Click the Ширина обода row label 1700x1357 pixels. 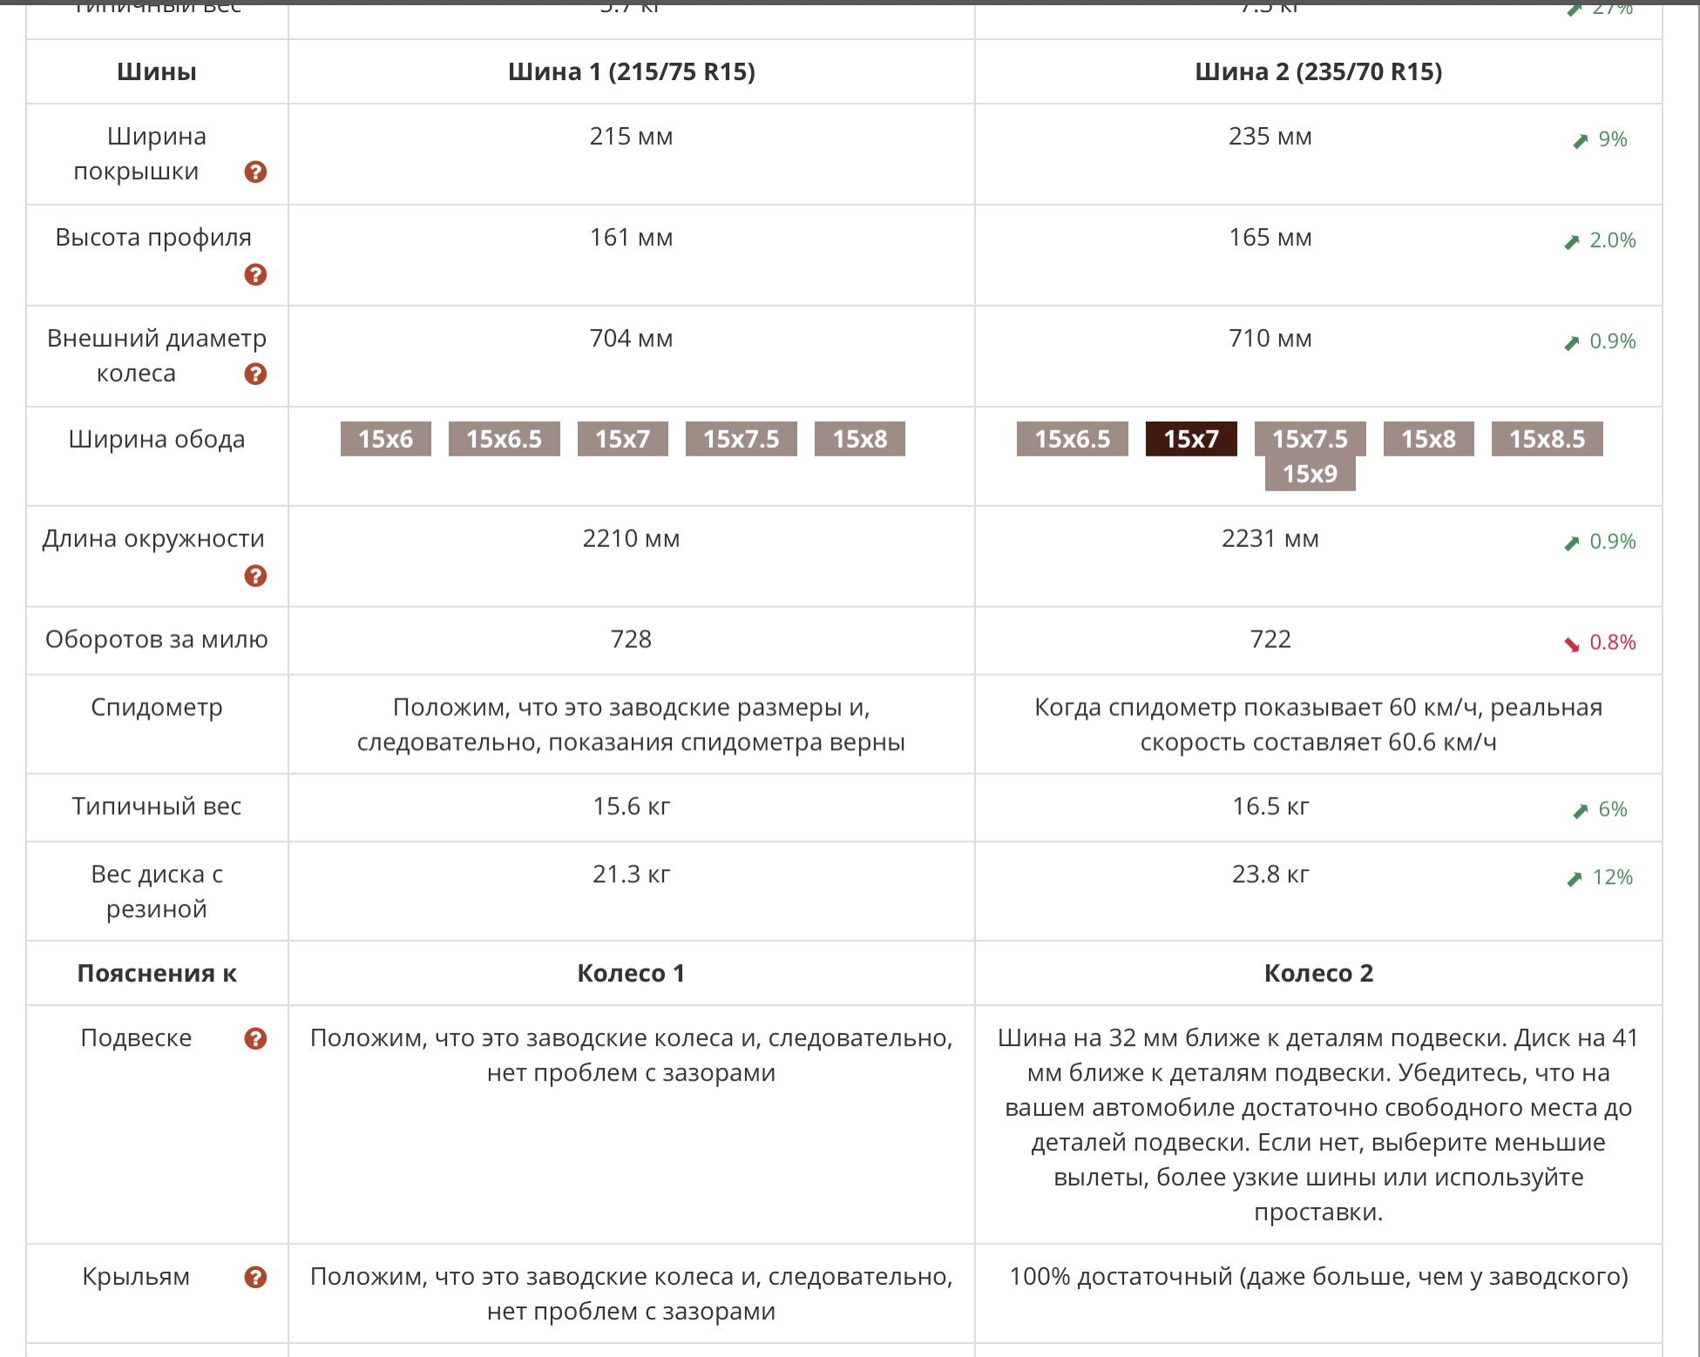[157, 440]
